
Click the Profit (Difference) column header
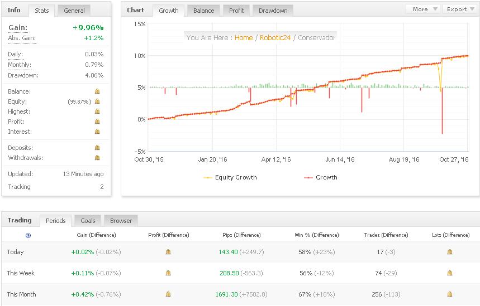169,235
